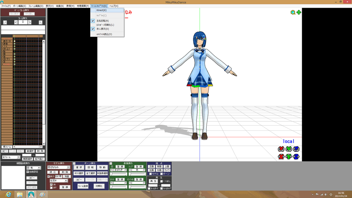Screen dimensions: 352x198
Task: Click the blue Z rotation axis icon
Action: pos(296,149)
